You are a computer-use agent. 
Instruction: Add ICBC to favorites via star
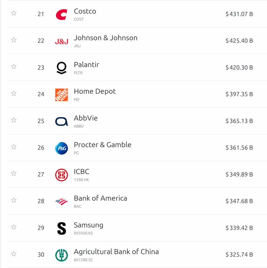point(14,174)
